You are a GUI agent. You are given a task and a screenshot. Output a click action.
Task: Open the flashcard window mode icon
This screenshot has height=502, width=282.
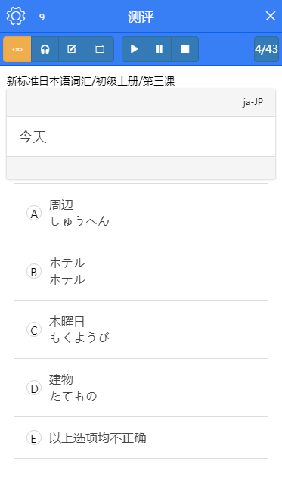[100, 49]
